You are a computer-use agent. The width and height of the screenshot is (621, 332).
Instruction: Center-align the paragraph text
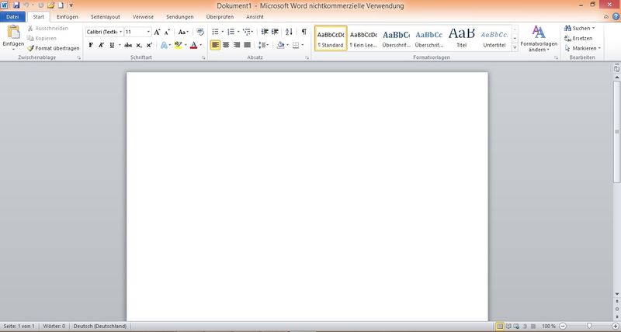[x=226, y=46]
